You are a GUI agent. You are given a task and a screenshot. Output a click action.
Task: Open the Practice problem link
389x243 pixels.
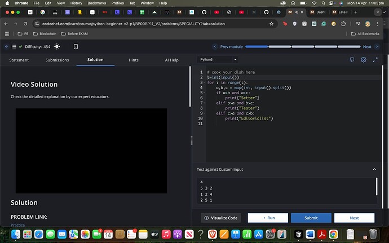[17, 225]
